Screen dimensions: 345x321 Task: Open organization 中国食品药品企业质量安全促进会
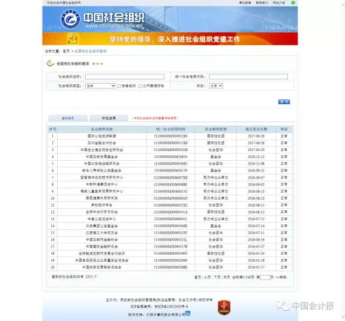102,260
